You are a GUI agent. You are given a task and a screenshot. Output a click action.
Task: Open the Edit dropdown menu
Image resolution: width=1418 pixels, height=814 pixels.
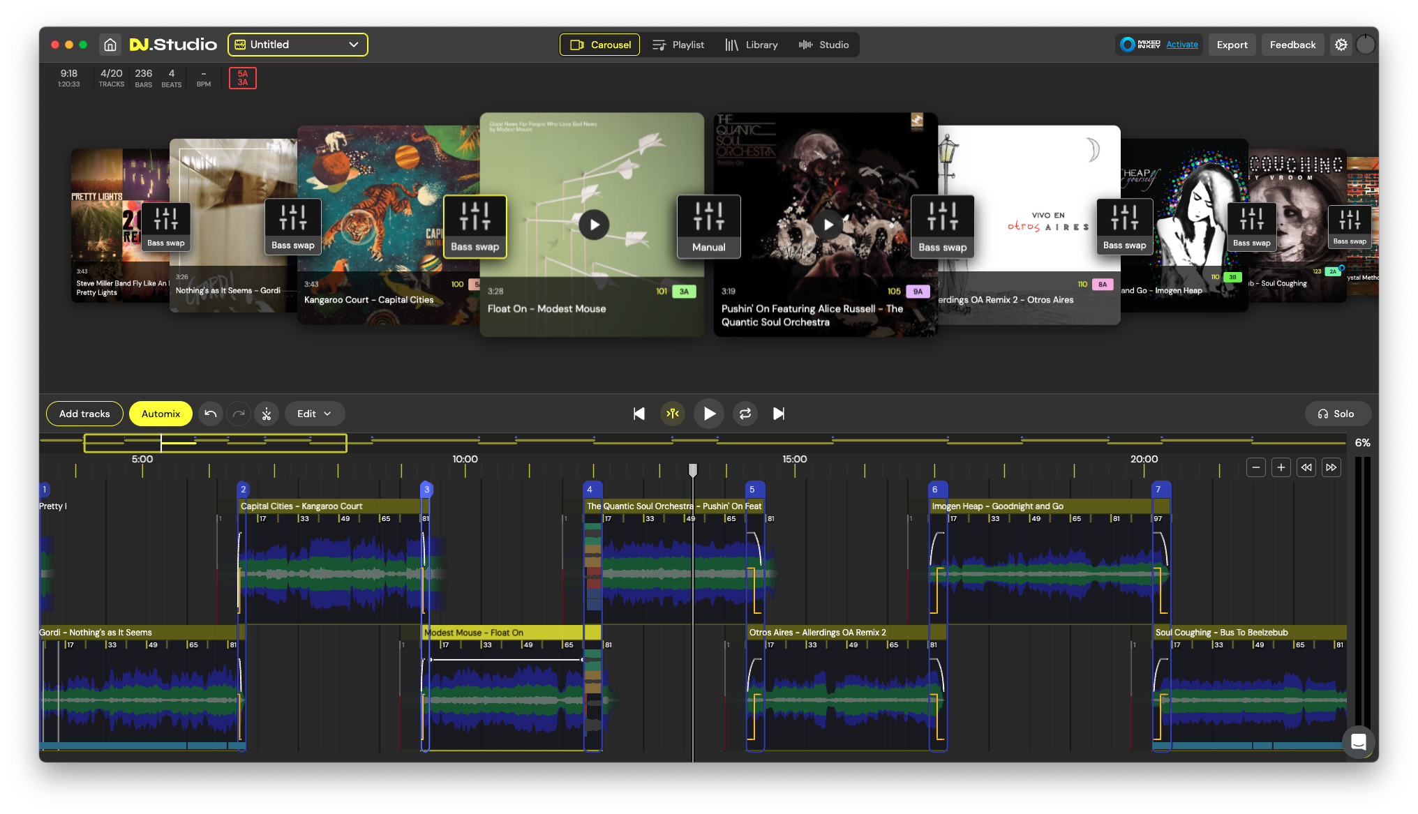(314, 414)
